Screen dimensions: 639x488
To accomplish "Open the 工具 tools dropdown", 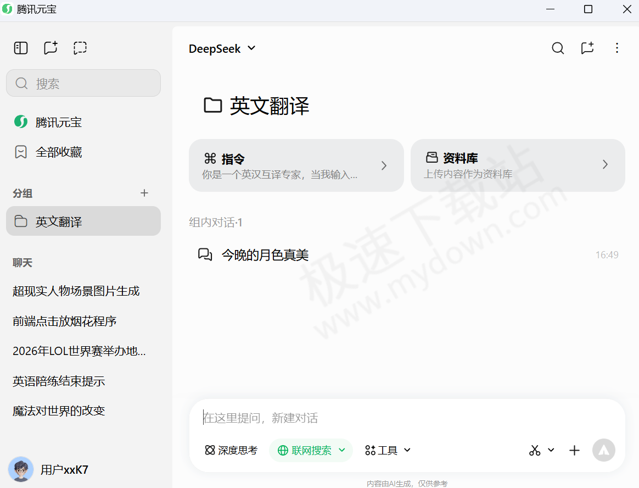I will click(388, 451).
